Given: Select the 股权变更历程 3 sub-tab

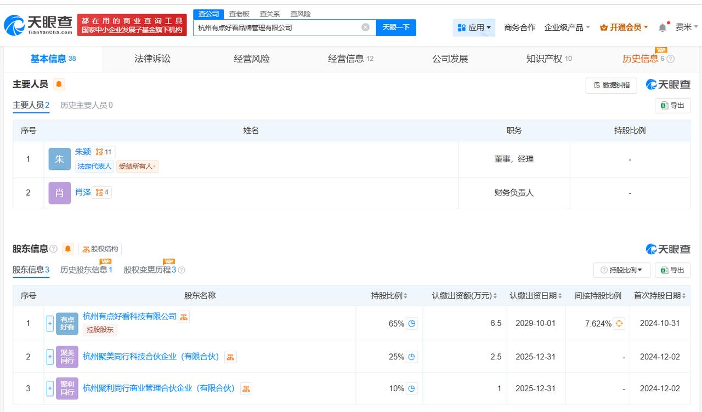Looking at the screenshot, I should click(150, 270).
